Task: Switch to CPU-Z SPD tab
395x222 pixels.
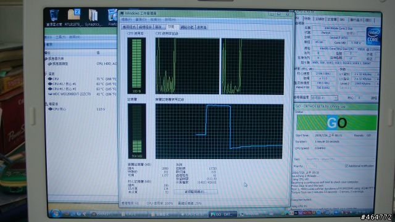Action: 342,19
